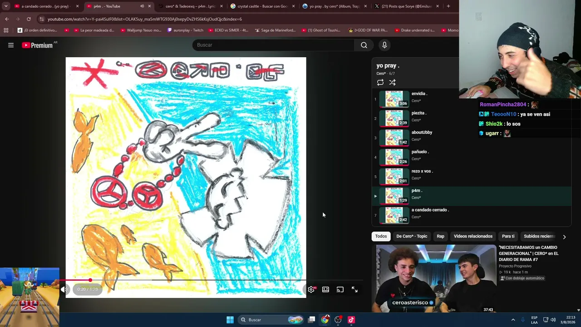Open the El Diario de Rama #7 video thumbnail

pyautogui.click(x=436, y=278)
